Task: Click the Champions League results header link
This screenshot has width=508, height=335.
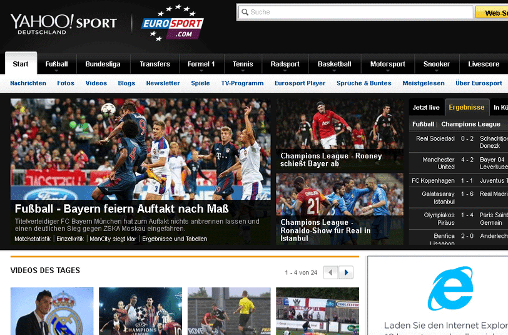Action: [470, 124]
